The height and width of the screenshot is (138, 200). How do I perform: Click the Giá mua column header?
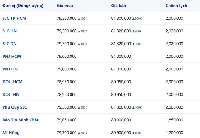click(65, 6)
